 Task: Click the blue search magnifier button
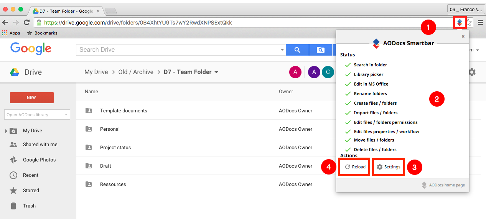[x=297, y=50]
